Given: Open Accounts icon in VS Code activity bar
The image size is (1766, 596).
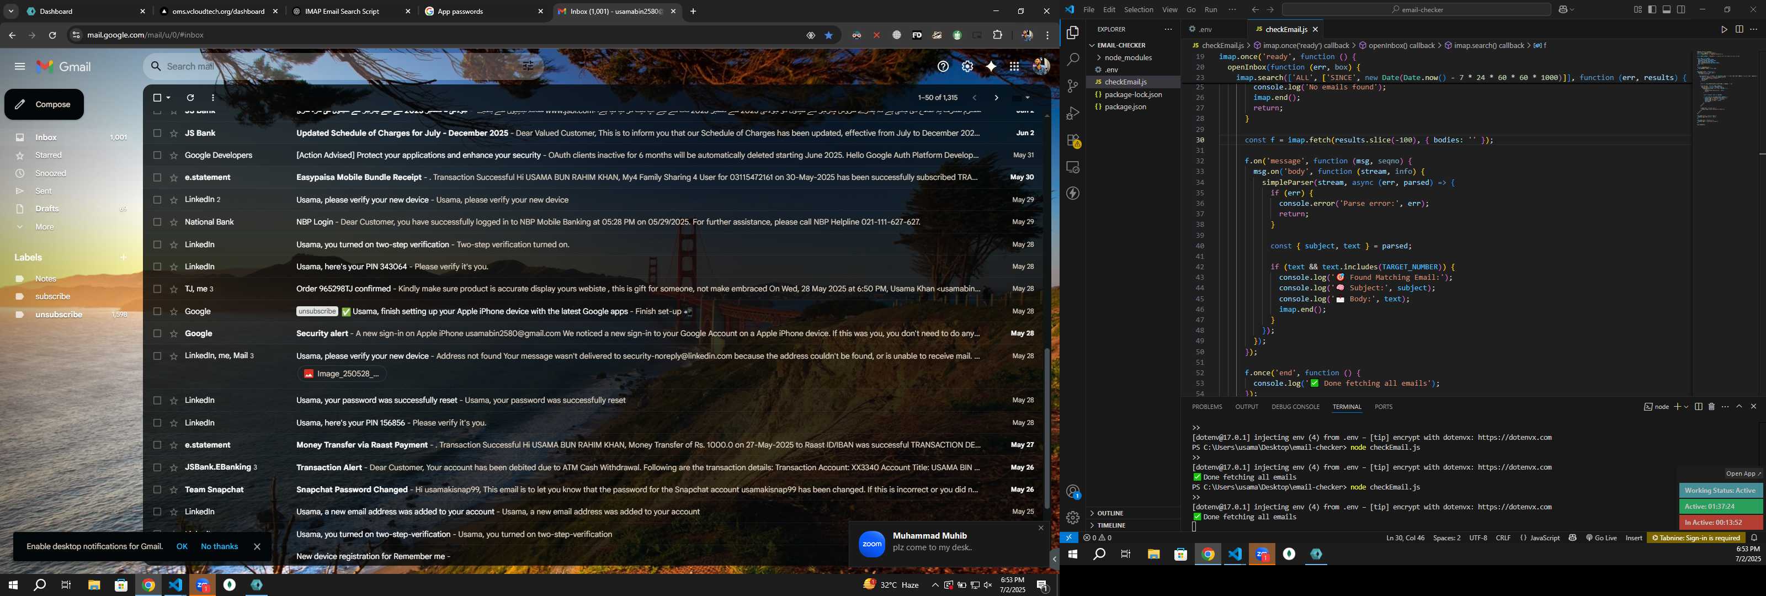Looking at the screenshot, I should [x=1073, y=492].
